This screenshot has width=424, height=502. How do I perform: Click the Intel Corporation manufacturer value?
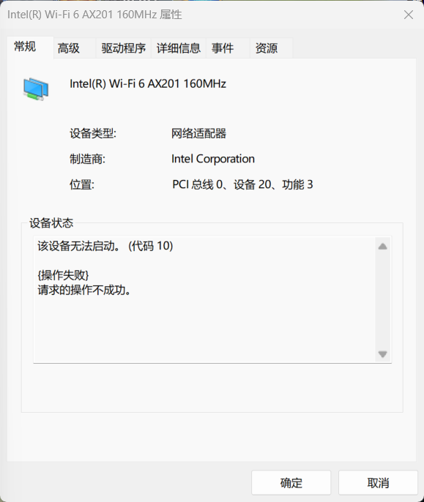tap(213, 159)
